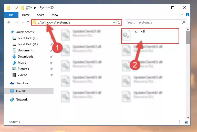Switch to the View ribbon tab
The image size is (197, 132).
(55, 15)
